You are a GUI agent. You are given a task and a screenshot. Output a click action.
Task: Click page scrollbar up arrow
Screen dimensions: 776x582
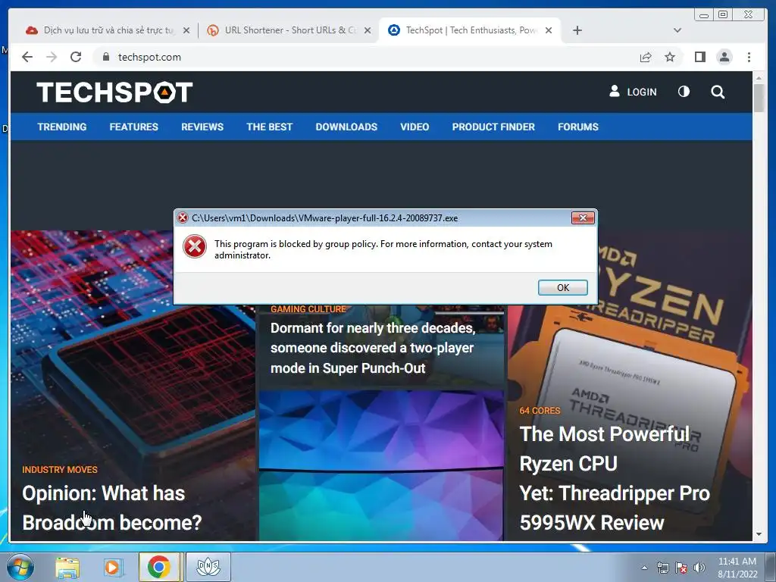click(759, 78)
